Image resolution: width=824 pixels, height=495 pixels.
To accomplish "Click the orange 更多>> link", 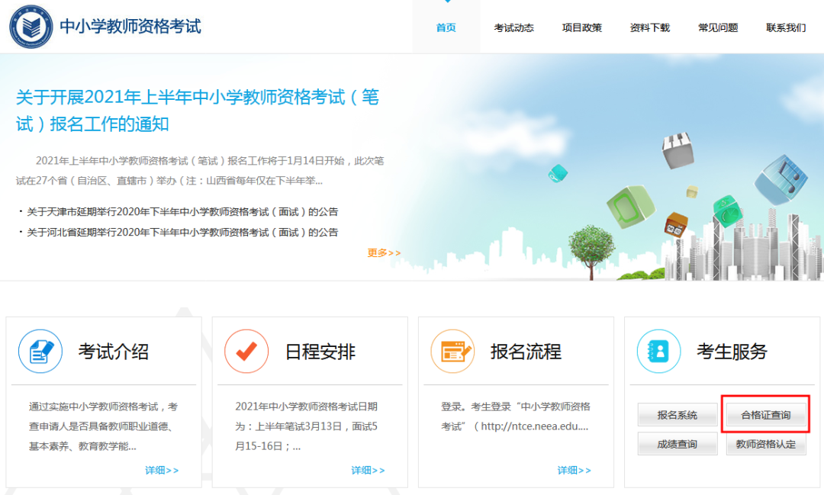I will [384, 253].
